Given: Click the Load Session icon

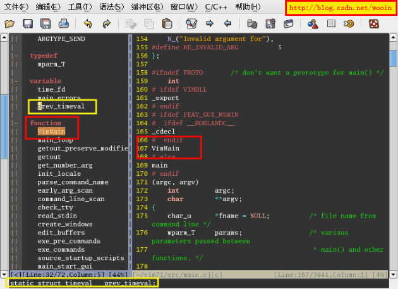Looking at the screenshot, I should [x=252, y=24].
